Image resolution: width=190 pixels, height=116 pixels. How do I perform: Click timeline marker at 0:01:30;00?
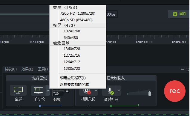(x=144, y=42)
